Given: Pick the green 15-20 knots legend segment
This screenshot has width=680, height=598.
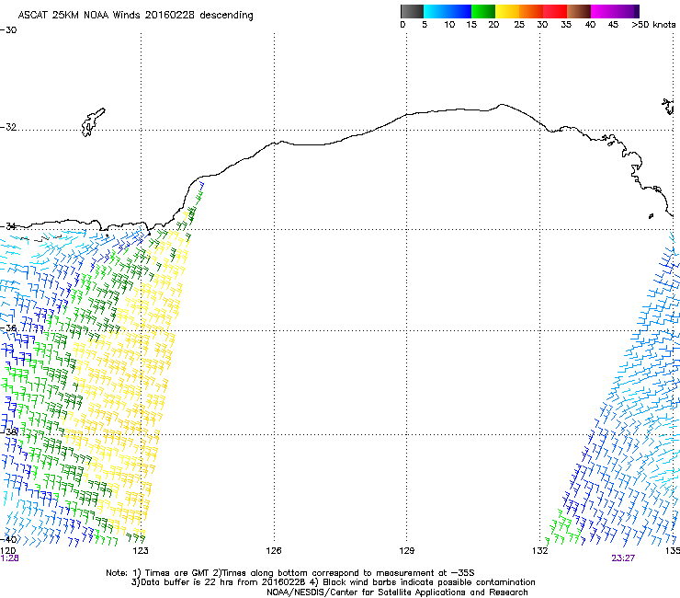Looking at the screenshot, I should click(483, 11).
